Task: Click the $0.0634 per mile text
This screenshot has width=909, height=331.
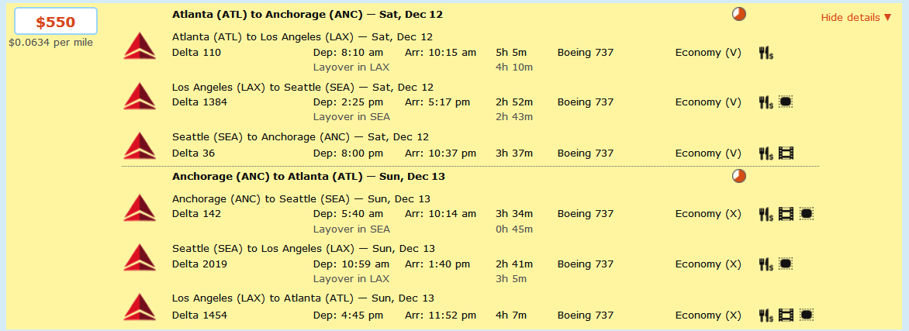Action: pos(50,43)
